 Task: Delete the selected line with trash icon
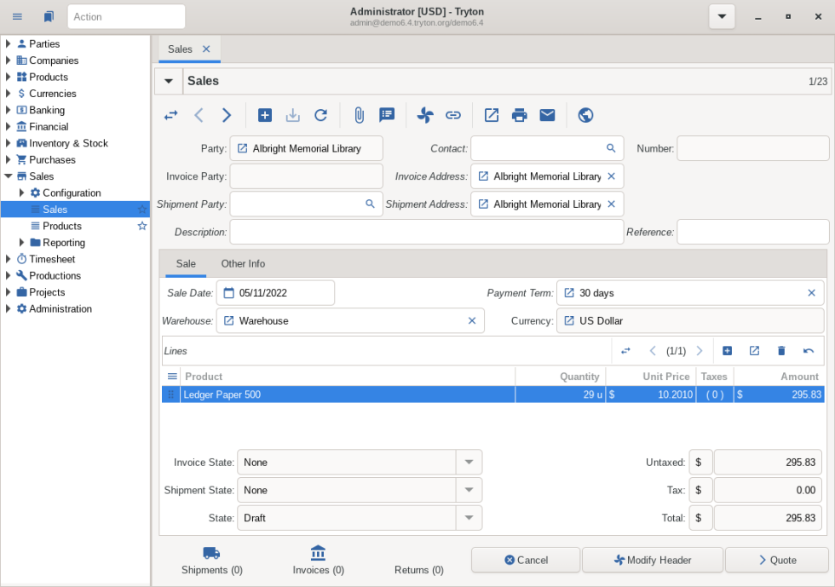click(781, 351)
